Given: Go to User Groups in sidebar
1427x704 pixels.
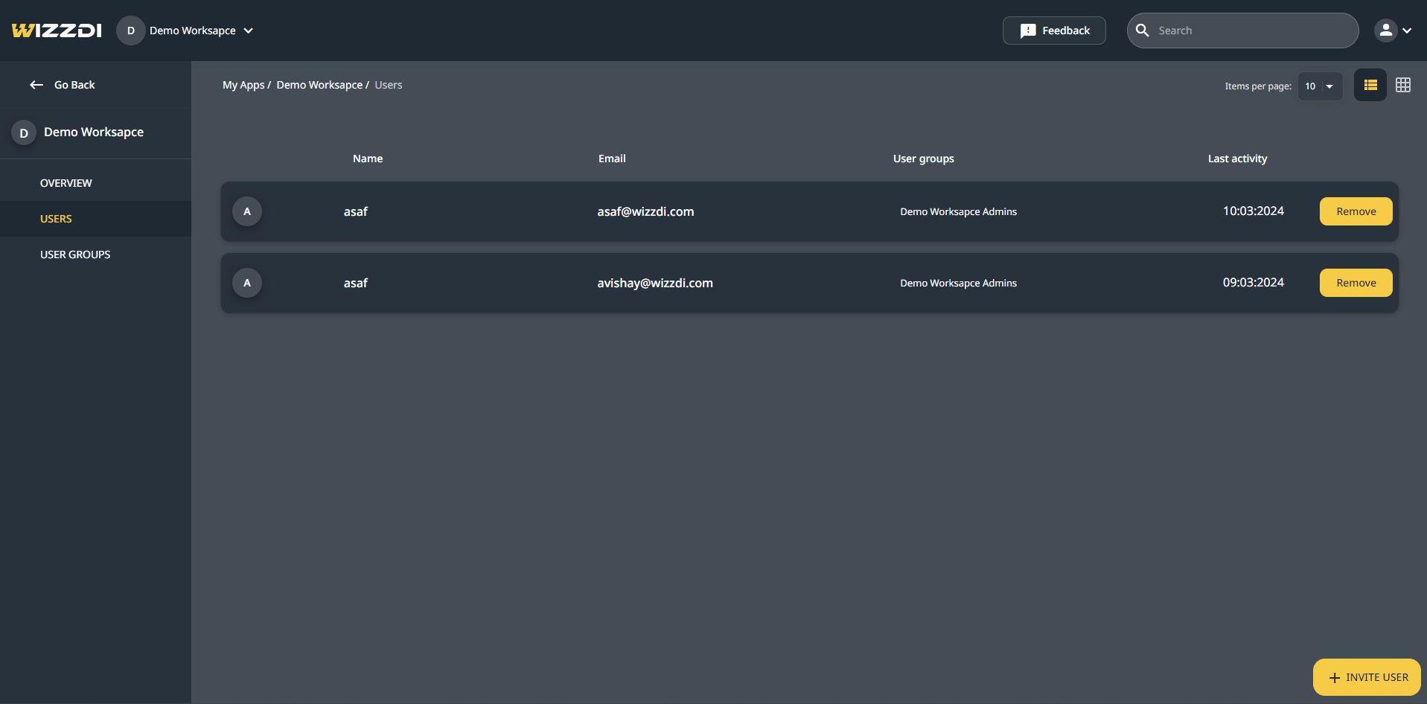Looking at the screenshot, I should 75,255.
